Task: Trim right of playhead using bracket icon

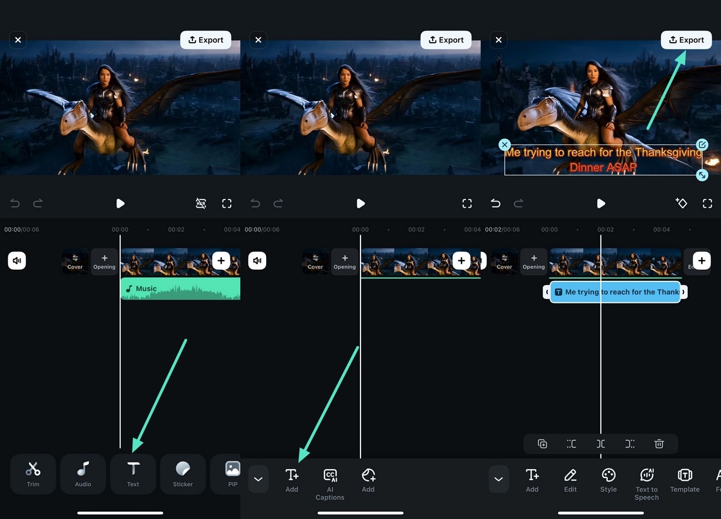Action: 629,444
